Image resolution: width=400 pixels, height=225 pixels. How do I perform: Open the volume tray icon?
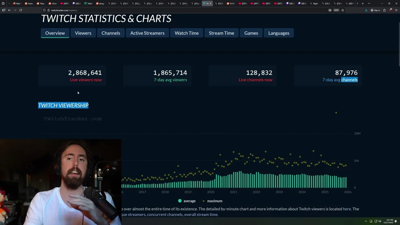tap(380, 221)
